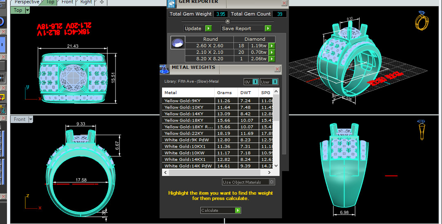Screen dimensions: 442x224
Task: Switch to the Front viewport tab
Action: click(67, 2)
